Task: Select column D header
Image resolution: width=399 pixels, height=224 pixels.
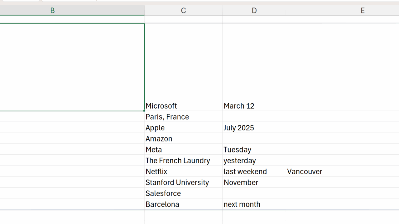Action: [x=254, y=11]
